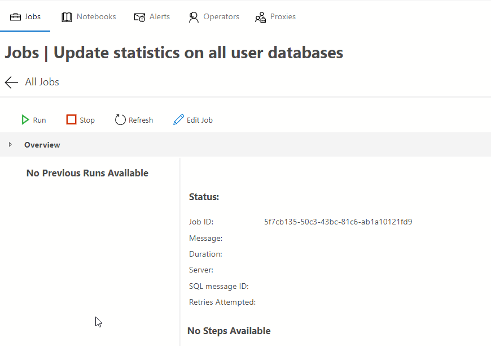Go to the Operators tab

point(221,17)
